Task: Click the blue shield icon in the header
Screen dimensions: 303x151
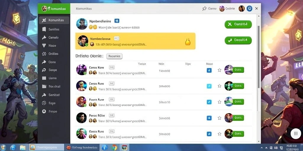Action: coord(249,9)
